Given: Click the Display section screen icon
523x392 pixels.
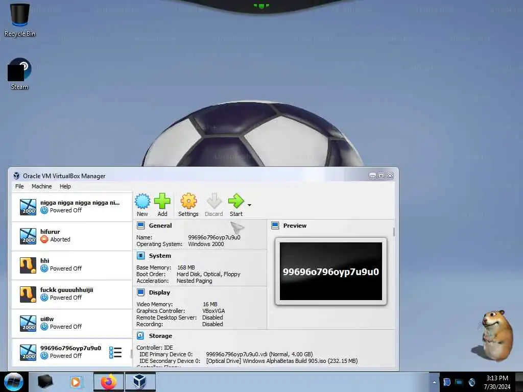Looking at the screenshot, I should [x=141, y=292].
